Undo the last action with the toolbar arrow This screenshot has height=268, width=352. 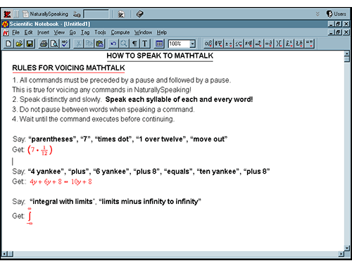pyautogui.click(x=113, y=44)
